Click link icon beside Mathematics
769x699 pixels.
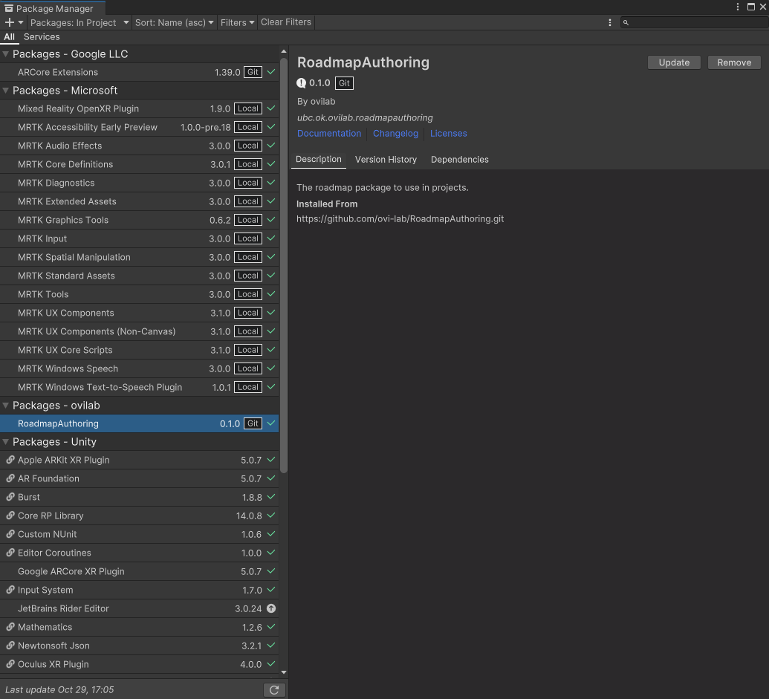pyautogui.click(x=10, y=627)
